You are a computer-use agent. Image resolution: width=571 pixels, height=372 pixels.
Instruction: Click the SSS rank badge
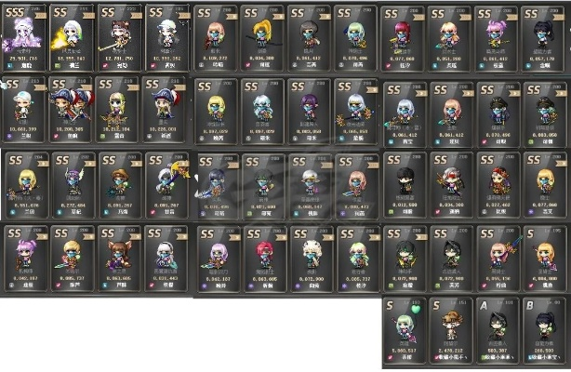click(x=15, y=12)
